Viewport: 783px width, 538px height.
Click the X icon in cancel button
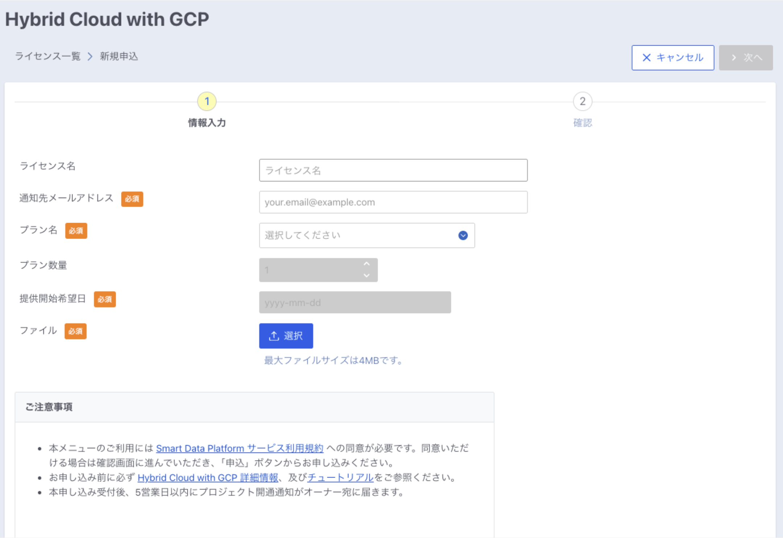click(x=646, y=58)
